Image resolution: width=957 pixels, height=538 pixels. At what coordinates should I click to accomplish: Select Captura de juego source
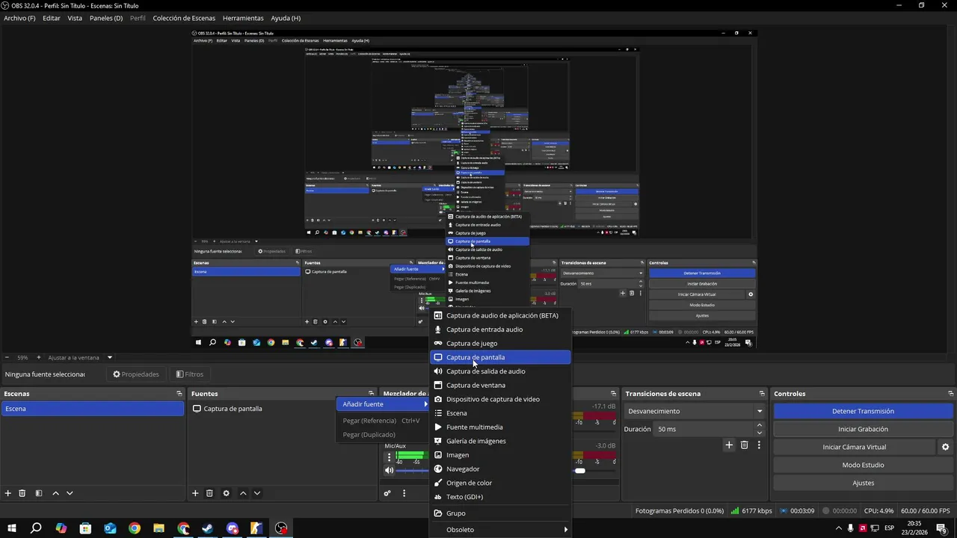[x=500, y=343]
